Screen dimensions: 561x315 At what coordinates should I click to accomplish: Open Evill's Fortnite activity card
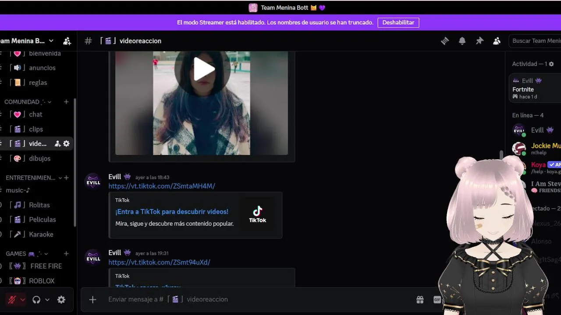pos(535,88)
